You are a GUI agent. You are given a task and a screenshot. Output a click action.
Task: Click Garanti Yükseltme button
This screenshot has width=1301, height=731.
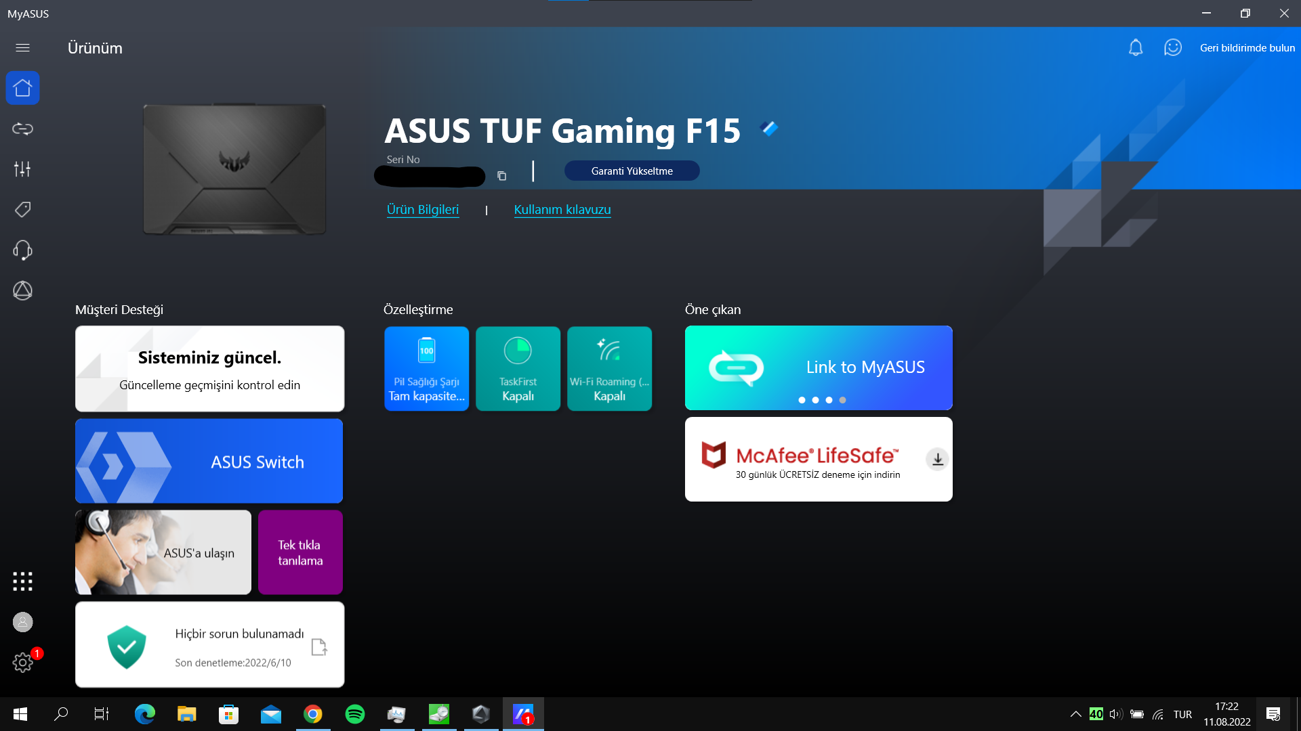[632, 171]
